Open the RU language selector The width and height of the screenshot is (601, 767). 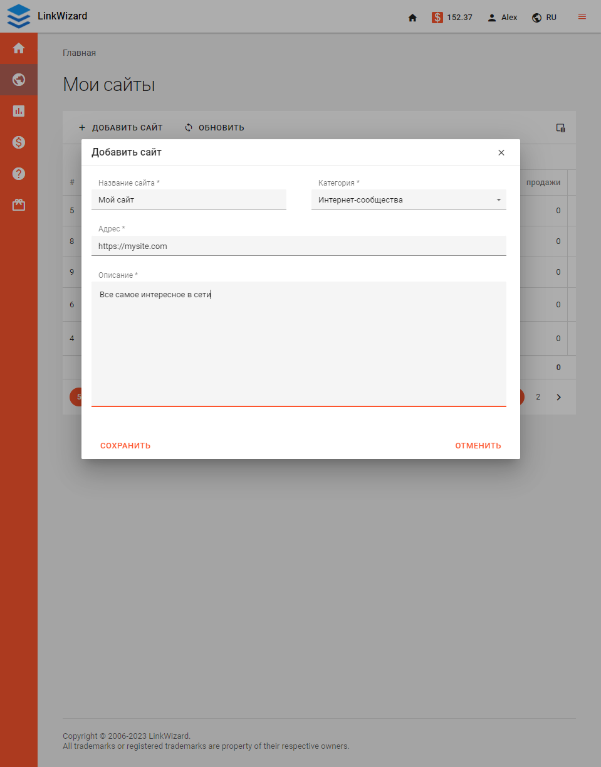(544, 18)
